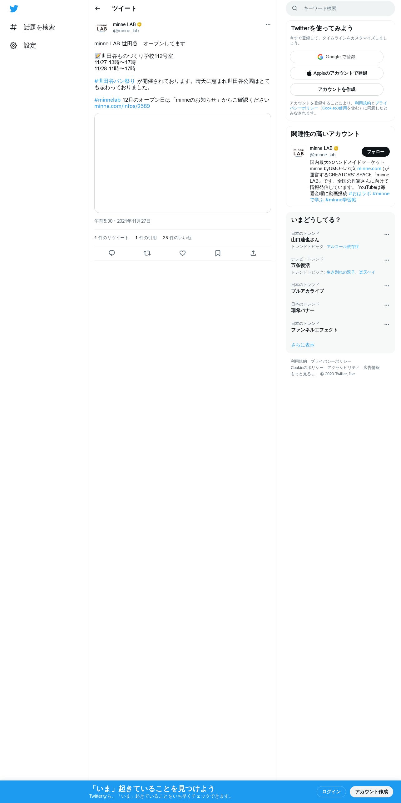Screen dimensions: 401x803
Task: Click the minne LAB avatar in tweet header
Action: [102, 28]
